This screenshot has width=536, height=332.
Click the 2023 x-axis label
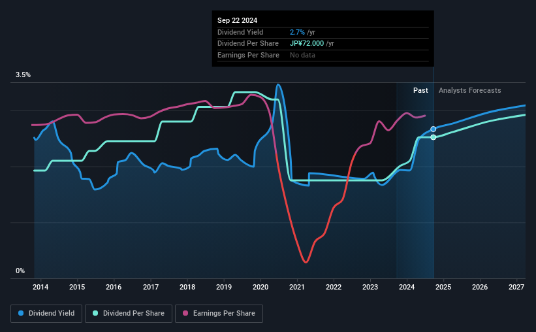click(370, 287)
